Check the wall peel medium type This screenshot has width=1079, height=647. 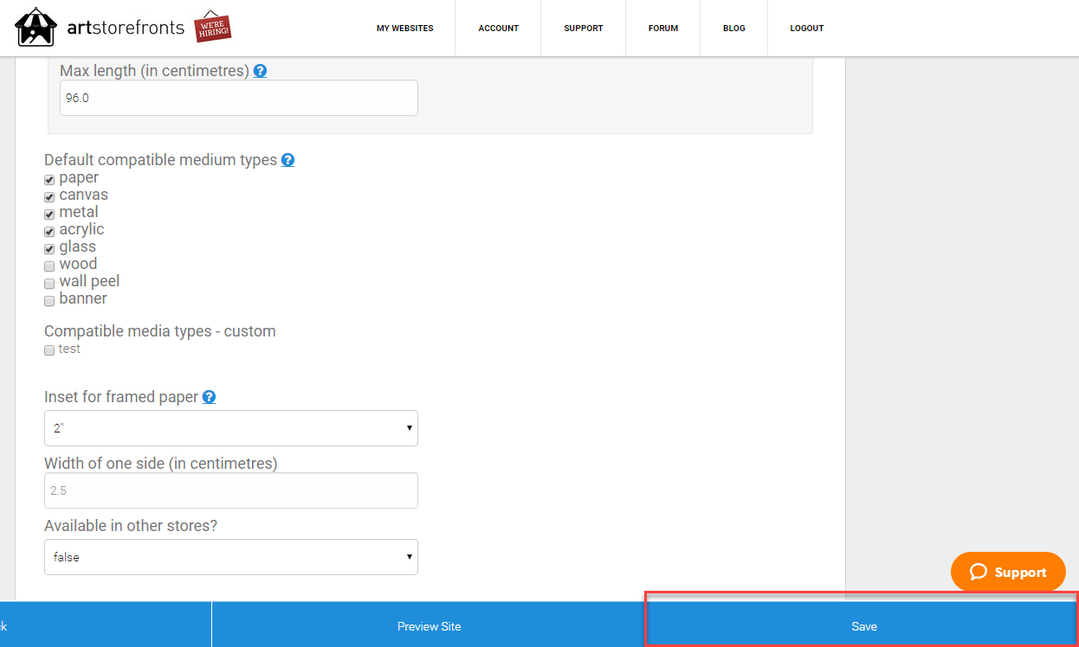pyautogui.click(x=49, y=284)
